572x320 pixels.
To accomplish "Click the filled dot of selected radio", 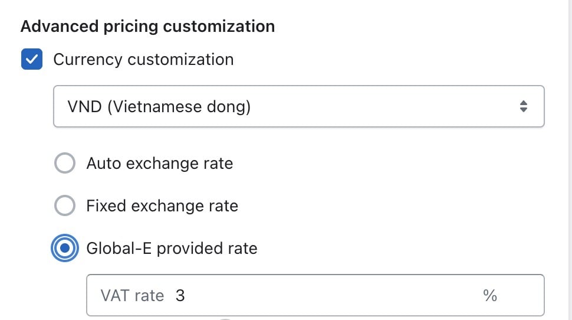I will 65,248.
